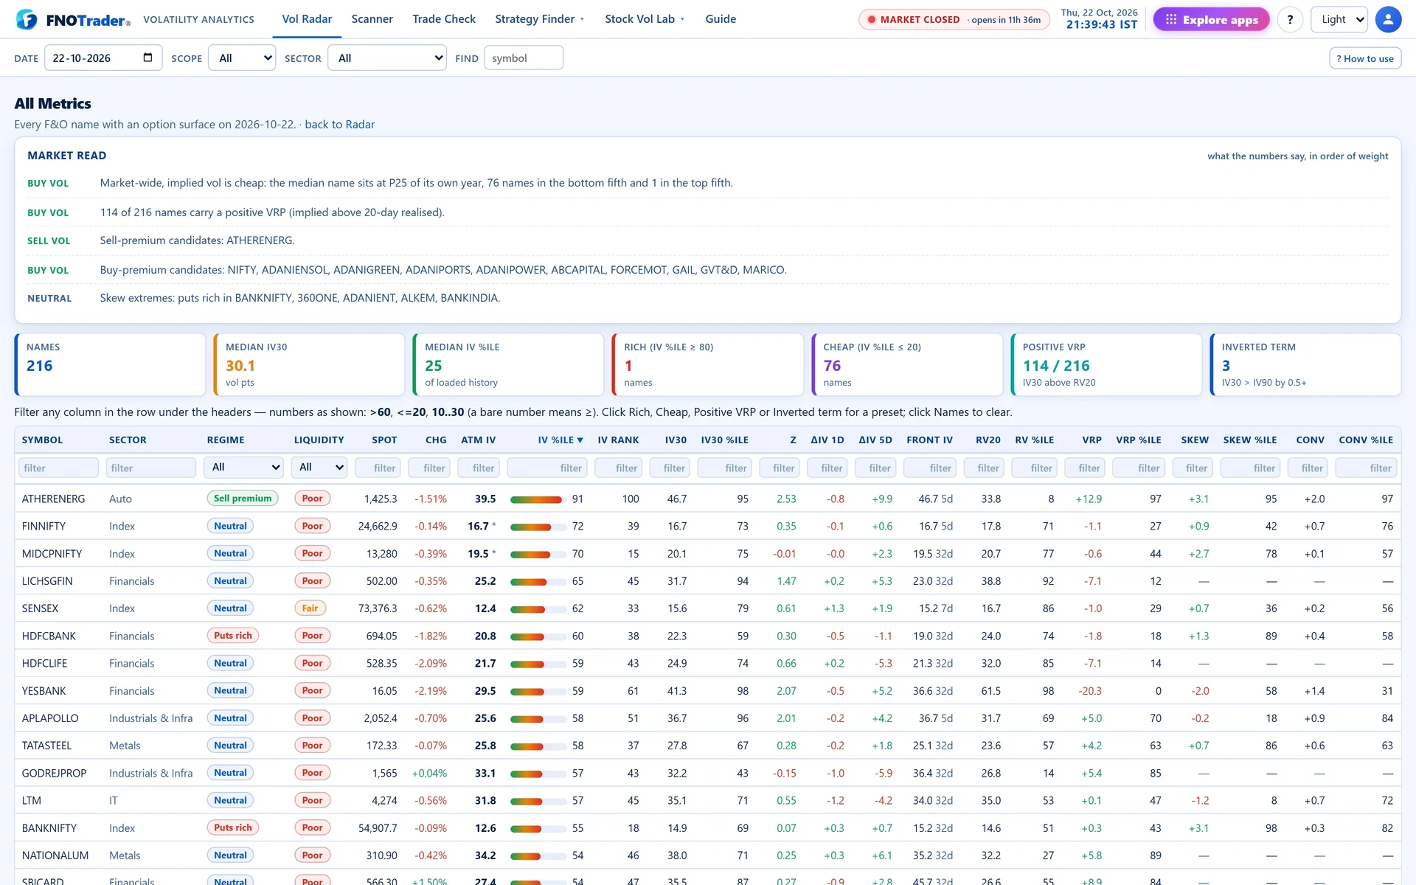Click the Sell premium badge for ATHERENERG

(x=243, y=499)
